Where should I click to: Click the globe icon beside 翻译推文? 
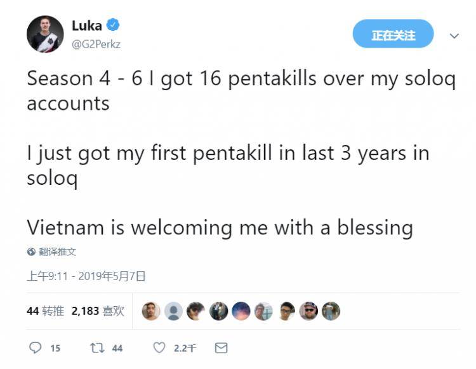[31, 252]
